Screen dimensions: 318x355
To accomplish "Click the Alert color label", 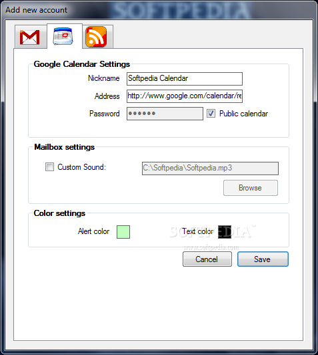I will click(93, 231).
